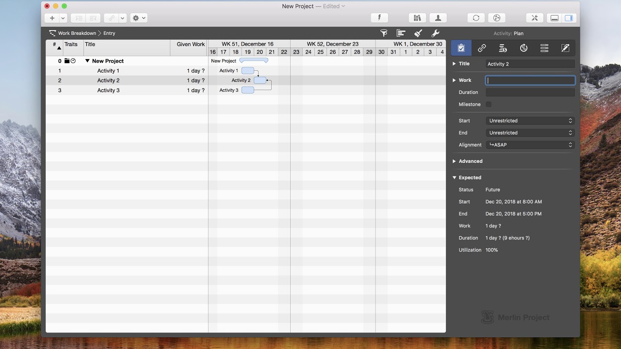Click the Expected Start date value

[x=514, y=202]
